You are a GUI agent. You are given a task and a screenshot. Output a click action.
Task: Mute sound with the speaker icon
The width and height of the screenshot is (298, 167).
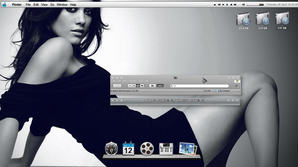pyautogui.click(x=243, y=5)
